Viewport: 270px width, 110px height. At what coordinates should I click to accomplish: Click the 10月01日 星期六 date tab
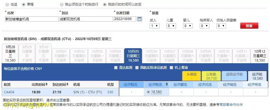61,56
